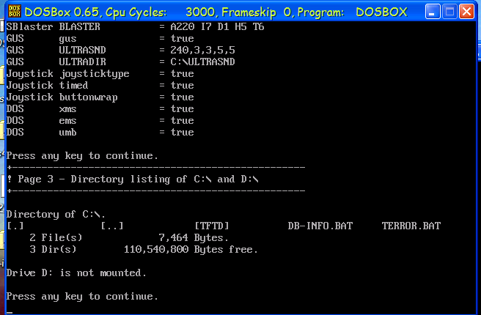Click the 'Directory of C:\.' line

[x=56, y=215]
